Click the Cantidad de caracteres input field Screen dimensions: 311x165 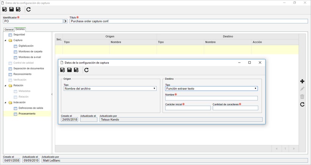click(236, 108)
